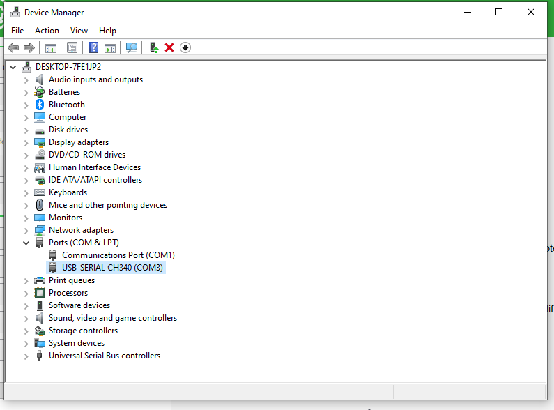Open the Action menu

click(47, 31)
